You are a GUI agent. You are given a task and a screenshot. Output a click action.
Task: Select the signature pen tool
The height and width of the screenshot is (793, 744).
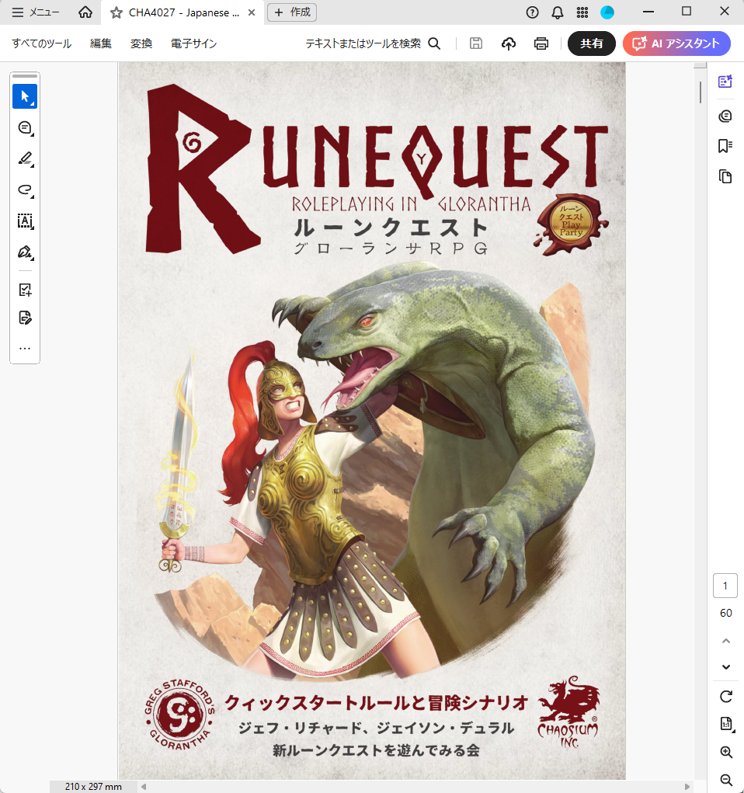click(x=25, y=252)
